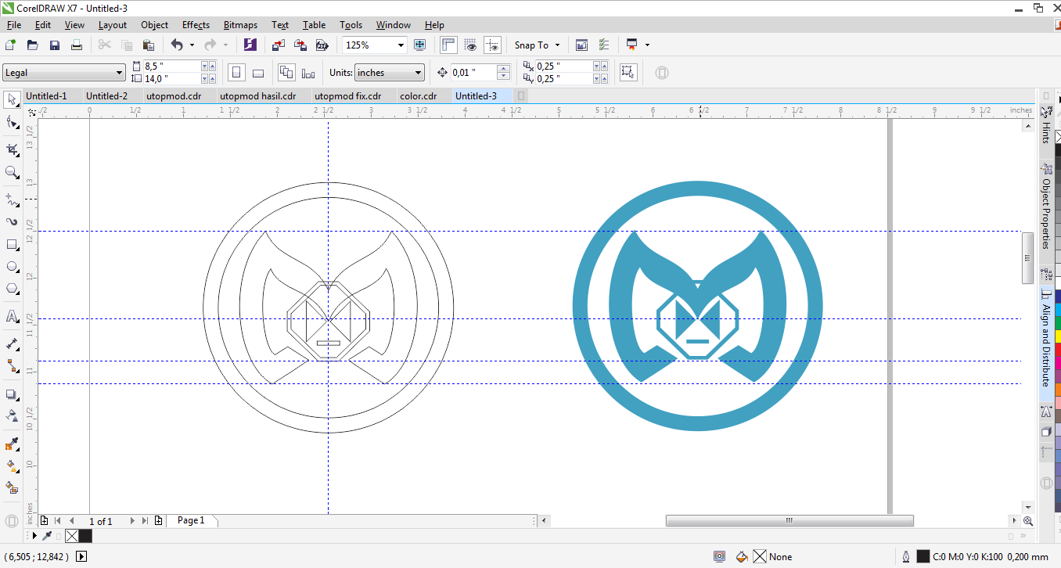
Task: Select the Interactive Fill tool
Action: pyautogui.click(x=12, y=466)
